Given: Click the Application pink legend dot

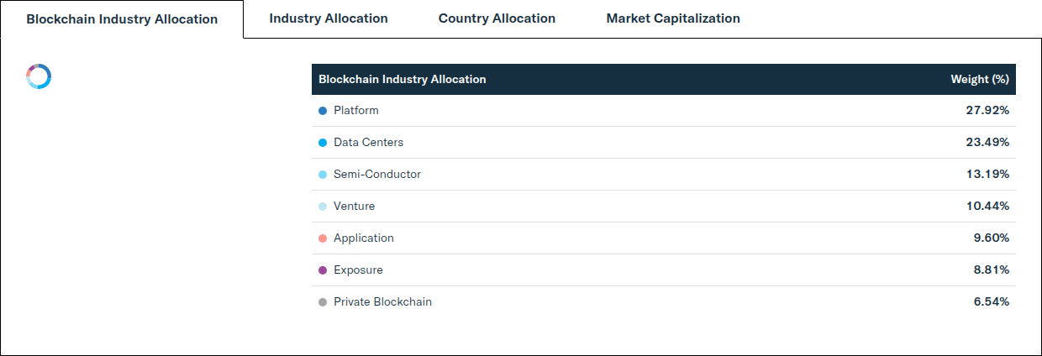Looking at the screenshot, I should [323, 238].
